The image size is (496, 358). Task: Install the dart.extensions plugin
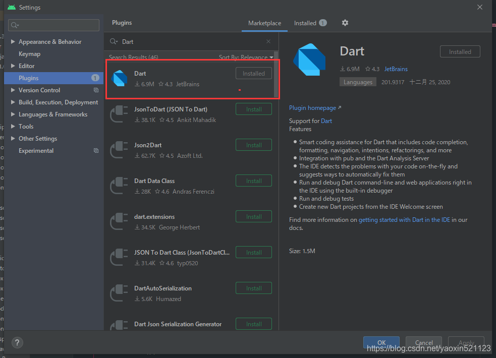[x=254, y=216]
